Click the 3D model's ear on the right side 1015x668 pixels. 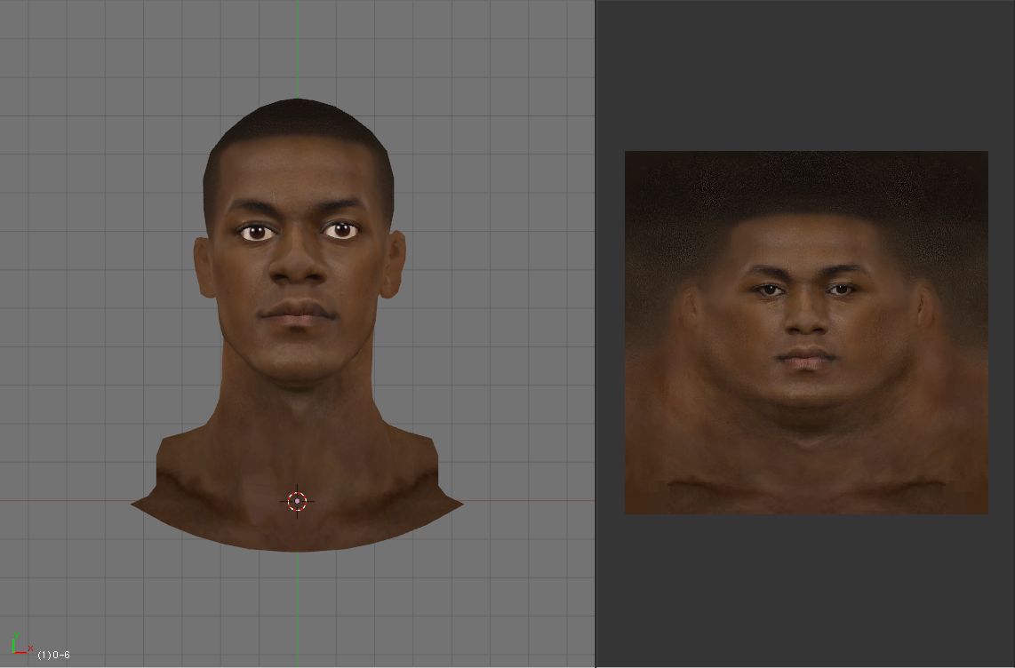point(396,262)
